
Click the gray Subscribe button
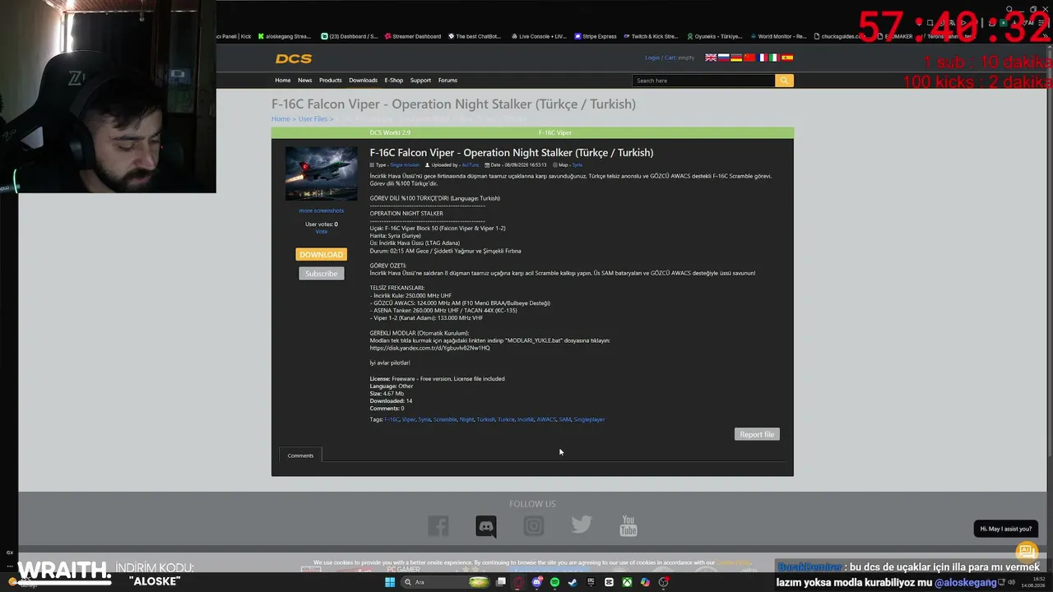pos(321,274)
